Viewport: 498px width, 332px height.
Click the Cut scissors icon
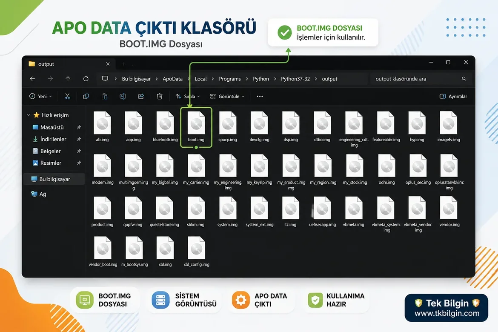(67, 96)
